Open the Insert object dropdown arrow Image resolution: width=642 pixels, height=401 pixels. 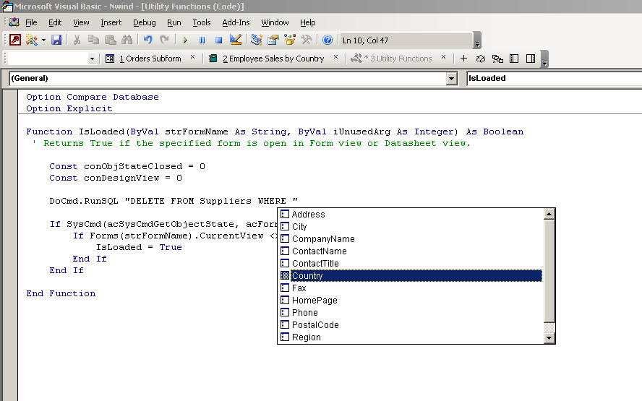43,40
